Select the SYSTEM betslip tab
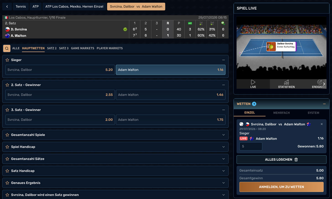The image size is (332, 199). coord(313,113)
